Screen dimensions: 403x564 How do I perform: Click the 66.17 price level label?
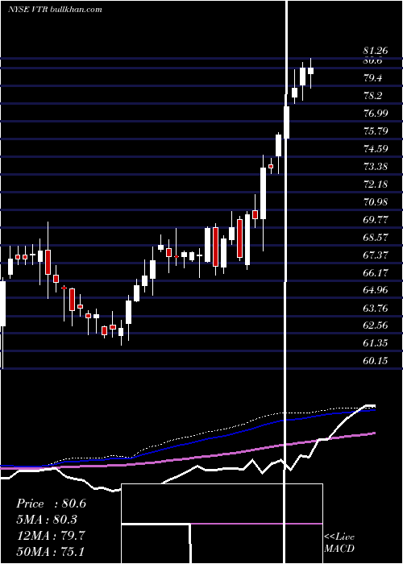pyautogui.click(x=376, y=272)
